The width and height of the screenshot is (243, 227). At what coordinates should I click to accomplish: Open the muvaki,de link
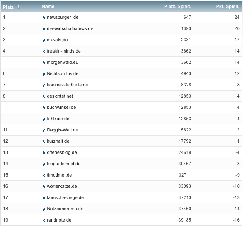click(57, 40)
